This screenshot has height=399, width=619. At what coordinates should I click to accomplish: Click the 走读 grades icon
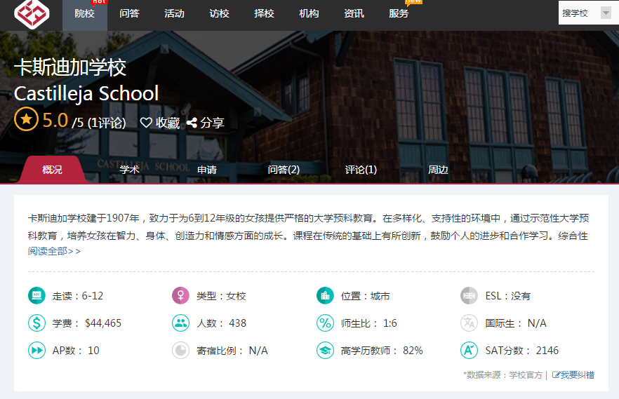[x=36, y=296]
